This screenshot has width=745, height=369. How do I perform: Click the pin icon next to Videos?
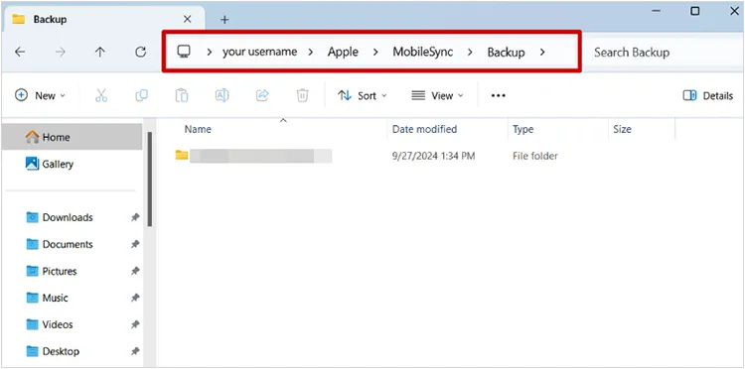135,325
